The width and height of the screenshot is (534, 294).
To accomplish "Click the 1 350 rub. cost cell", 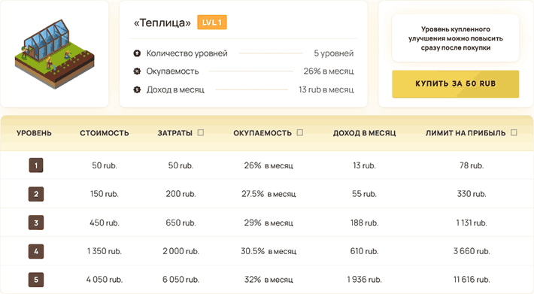I will pos(105,251).
